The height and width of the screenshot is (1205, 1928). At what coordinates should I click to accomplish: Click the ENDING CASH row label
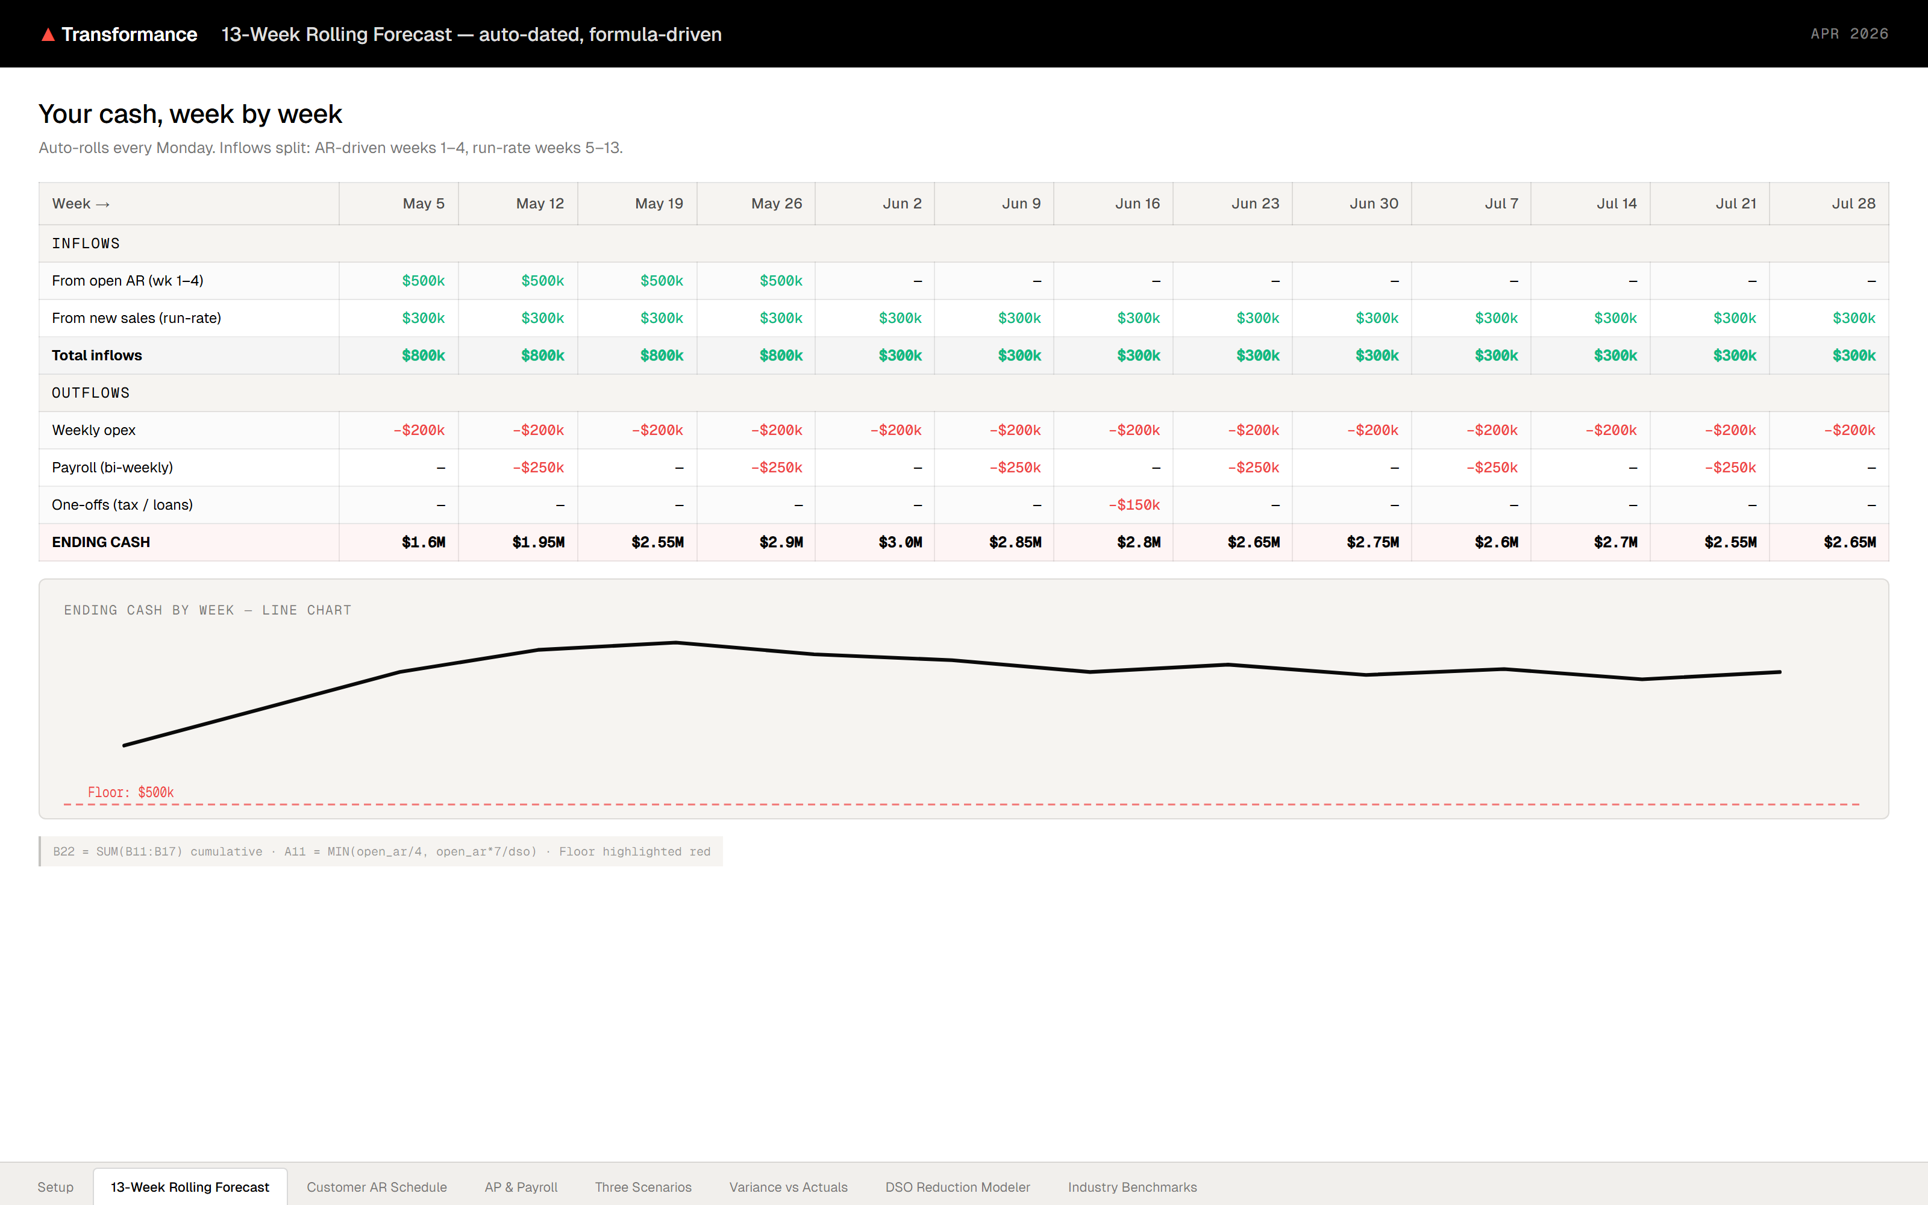tap(101, 542)
